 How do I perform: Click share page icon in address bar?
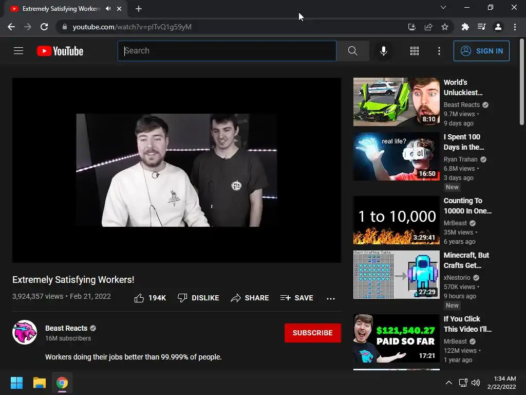pyautogui.click(x=428, y=27)
